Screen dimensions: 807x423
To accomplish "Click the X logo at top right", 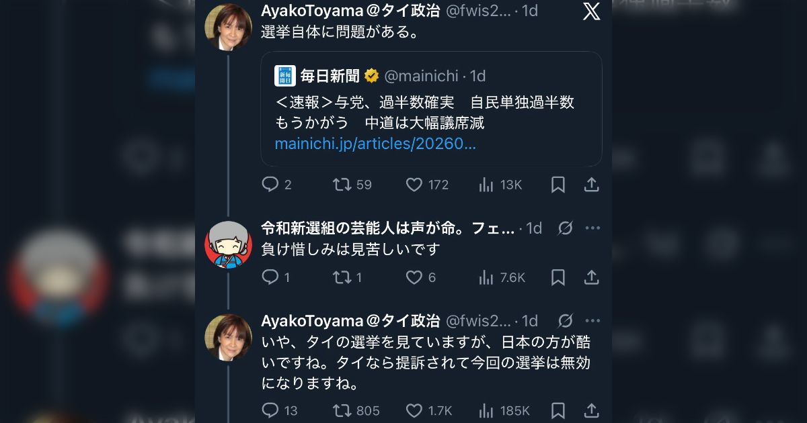I will pyautogui.click(x=591, y=11).
